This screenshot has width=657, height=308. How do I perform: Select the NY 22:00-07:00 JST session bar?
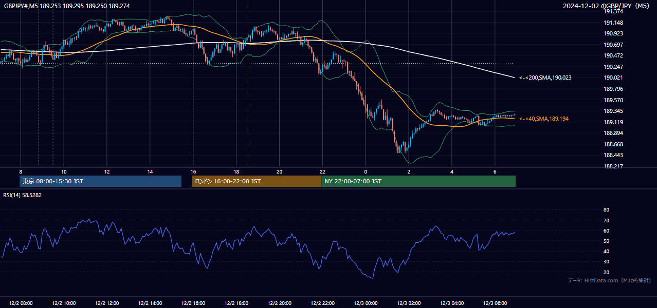[x=418, y=181]
